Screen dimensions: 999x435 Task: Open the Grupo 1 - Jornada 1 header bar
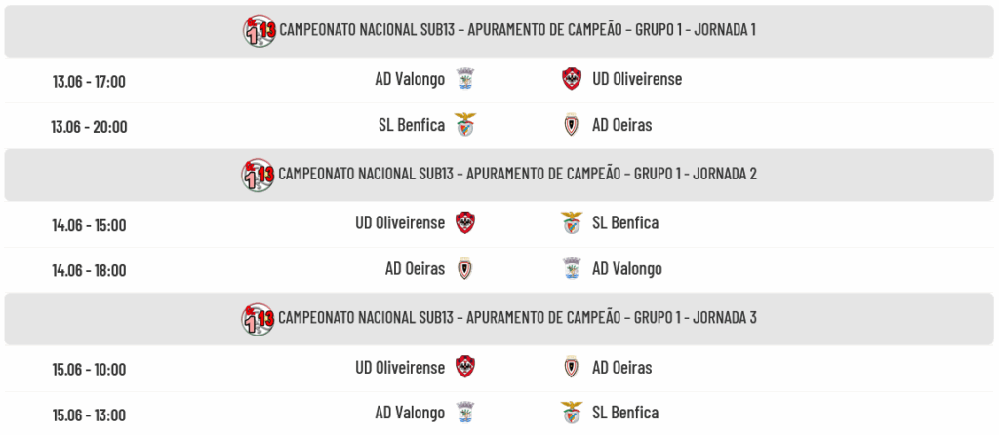499,31
